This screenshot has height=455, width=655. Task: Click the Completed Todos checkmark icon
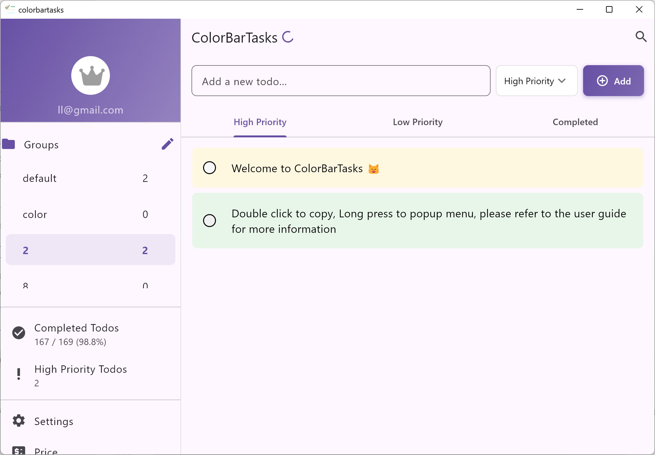click(x=19, y=333)
